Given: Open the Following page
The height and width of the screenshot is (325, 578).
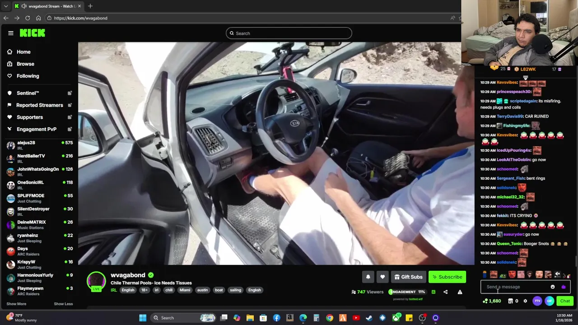Looking at the screenshot, I should click(28, 76).
